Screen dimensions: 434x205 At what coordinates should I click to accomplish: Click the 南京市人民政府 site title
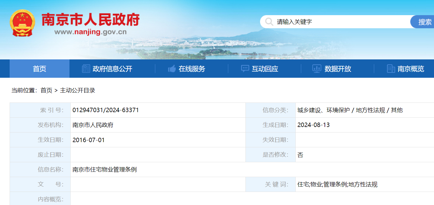90,20
